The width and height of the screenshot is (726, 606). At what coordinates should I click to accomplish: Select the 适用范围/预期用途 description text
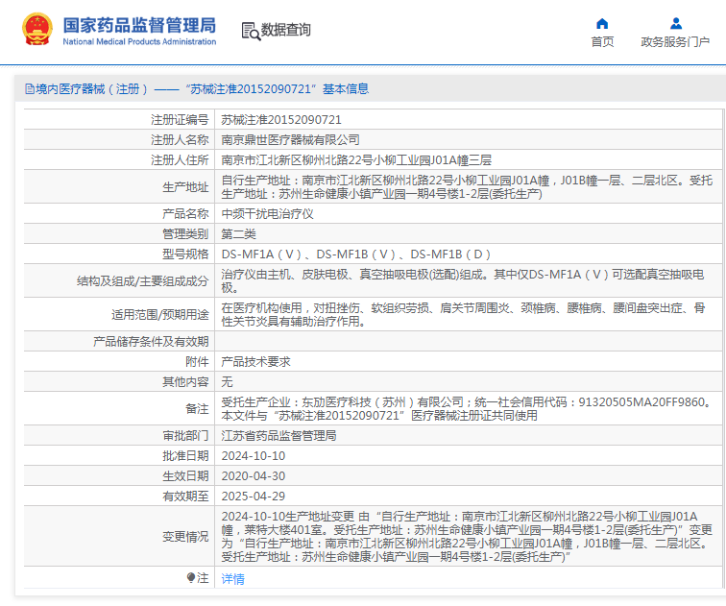point(463,315)
